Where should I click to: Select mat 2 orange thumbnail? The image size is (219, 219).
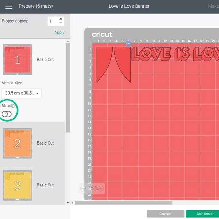[x=17, y=143]
